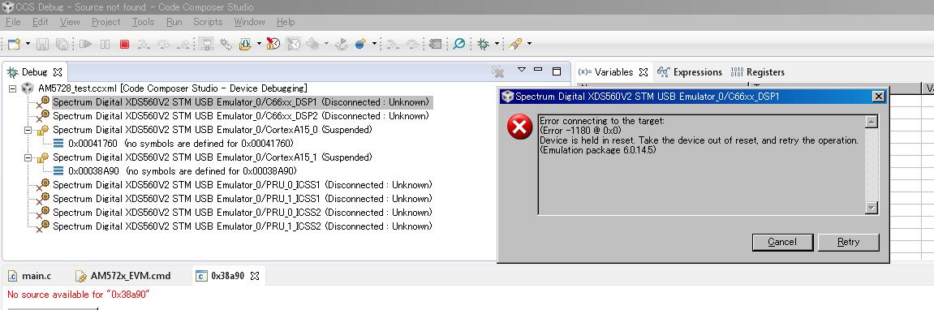The width and height of the screenshot is (934, 310).
Task: Click the Resume toolbar icon
Action: (86, 44)
